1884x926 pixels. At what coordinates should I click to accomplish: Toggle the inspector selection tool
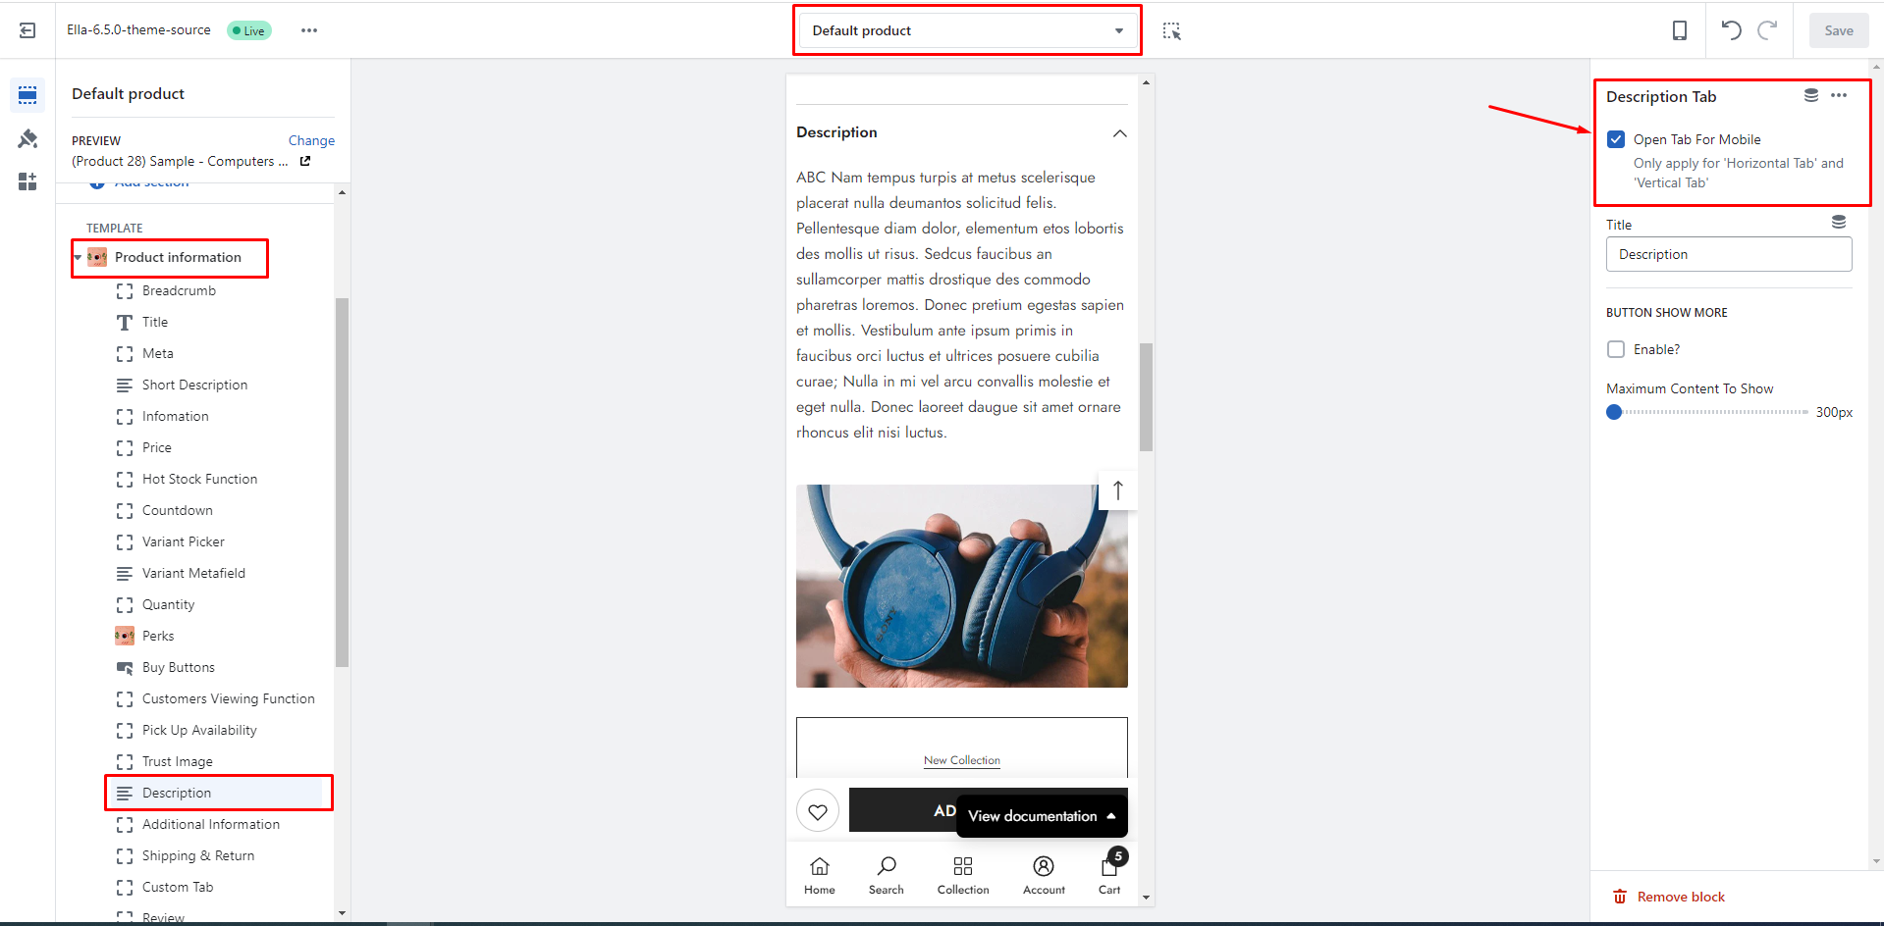[1171, 30]
